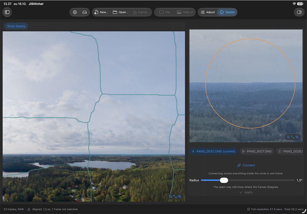The width and height of the screenshot is (307, 214).
Task: Toggle the left sidebar panel
Action: pos(7,12)
